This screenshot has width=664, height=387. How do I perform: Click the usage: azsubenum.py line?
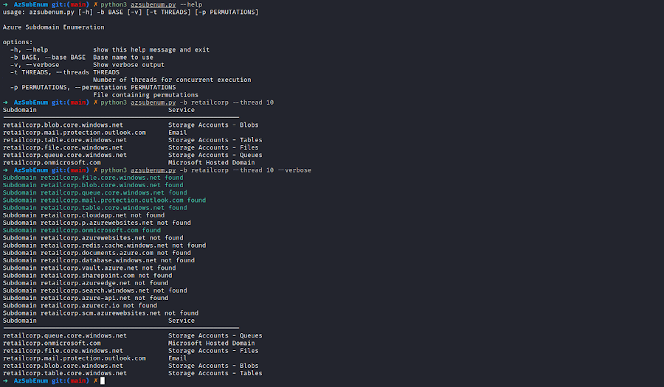coord(131,13)
